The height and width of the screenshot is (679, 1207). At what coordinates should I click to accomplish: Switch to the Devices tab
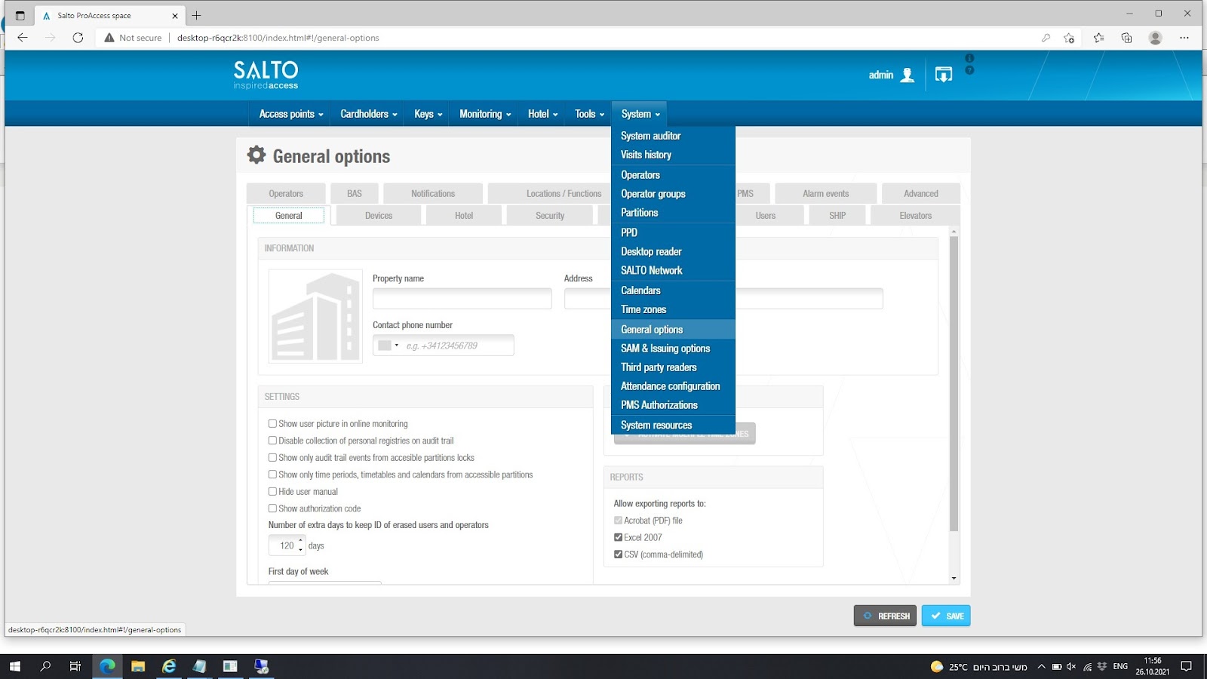(379, 216)
